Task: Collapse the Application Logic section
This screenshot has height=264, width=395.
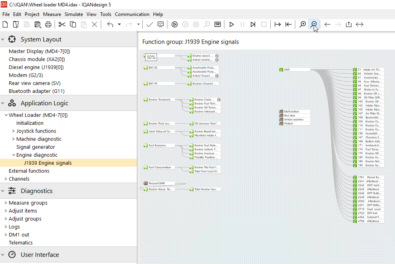Action: click(x=3, y=103)
